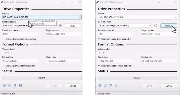
Task: Expand advanced format options in right window
Action: (x=115, y=66)
